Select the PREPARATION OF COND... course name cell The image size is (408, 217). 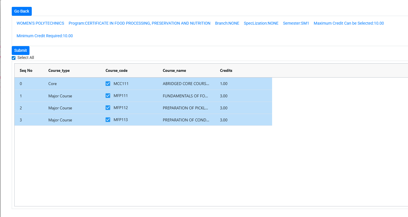186,120
